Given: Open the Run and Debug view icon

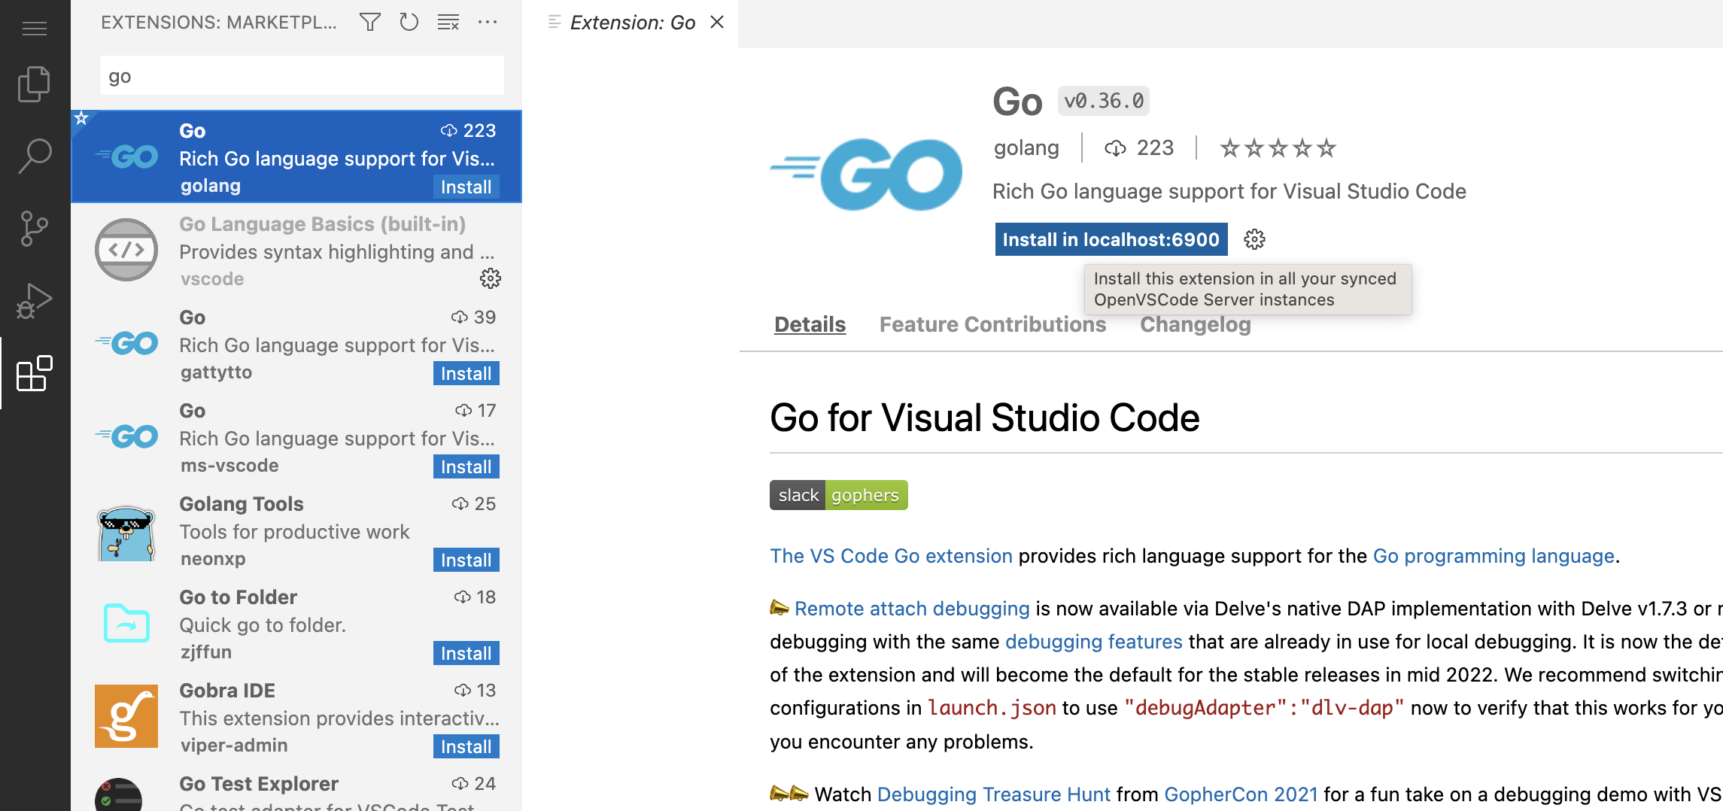Looking at the screenshot, I should click(x=35, y=301).
